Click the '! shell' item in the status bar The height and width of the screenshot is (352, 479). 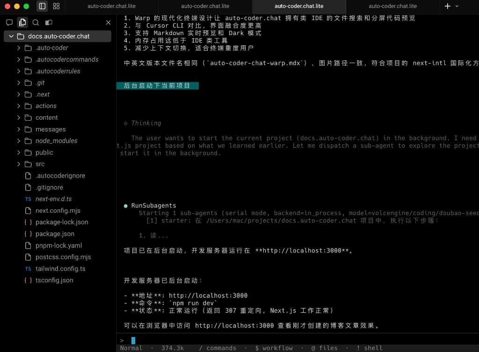(x=369, y=348)
